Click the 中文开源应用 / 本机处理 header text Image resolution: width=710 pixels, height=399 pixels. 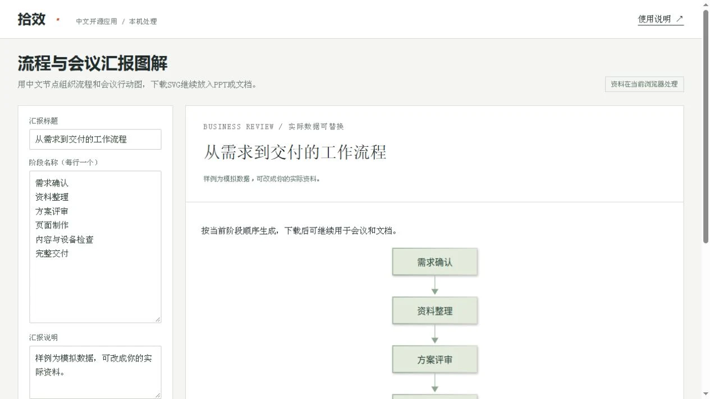117,21
